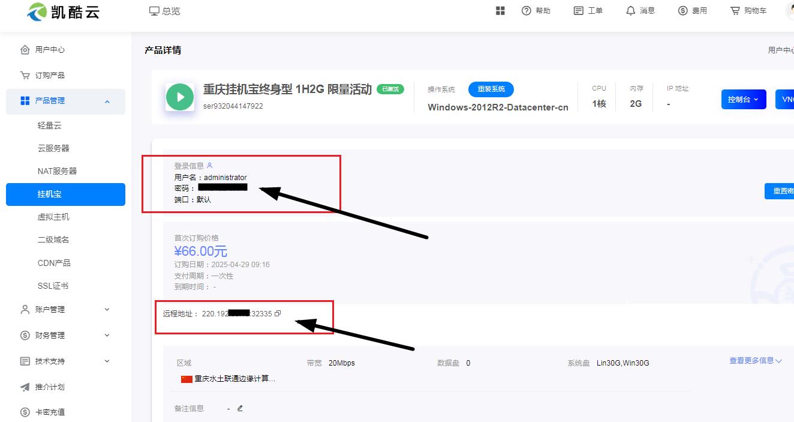Select the highlighted 挂机宝 item
This screenshot has width=794, height=422.
(65, 194)
